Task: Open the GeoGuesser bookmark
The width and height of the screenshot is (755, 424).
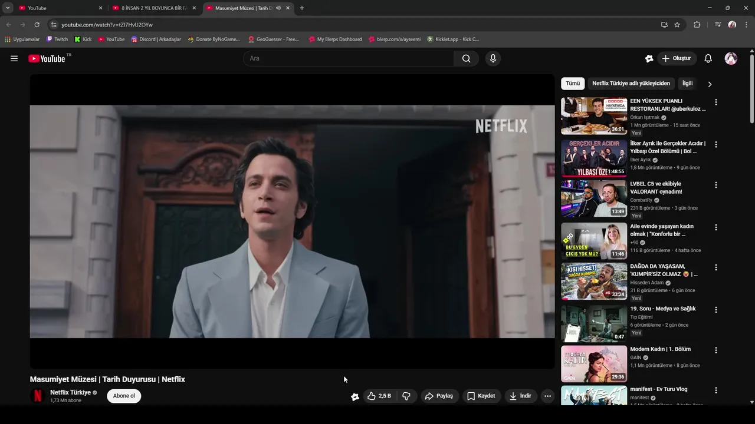Action: (x=274, y=39)
